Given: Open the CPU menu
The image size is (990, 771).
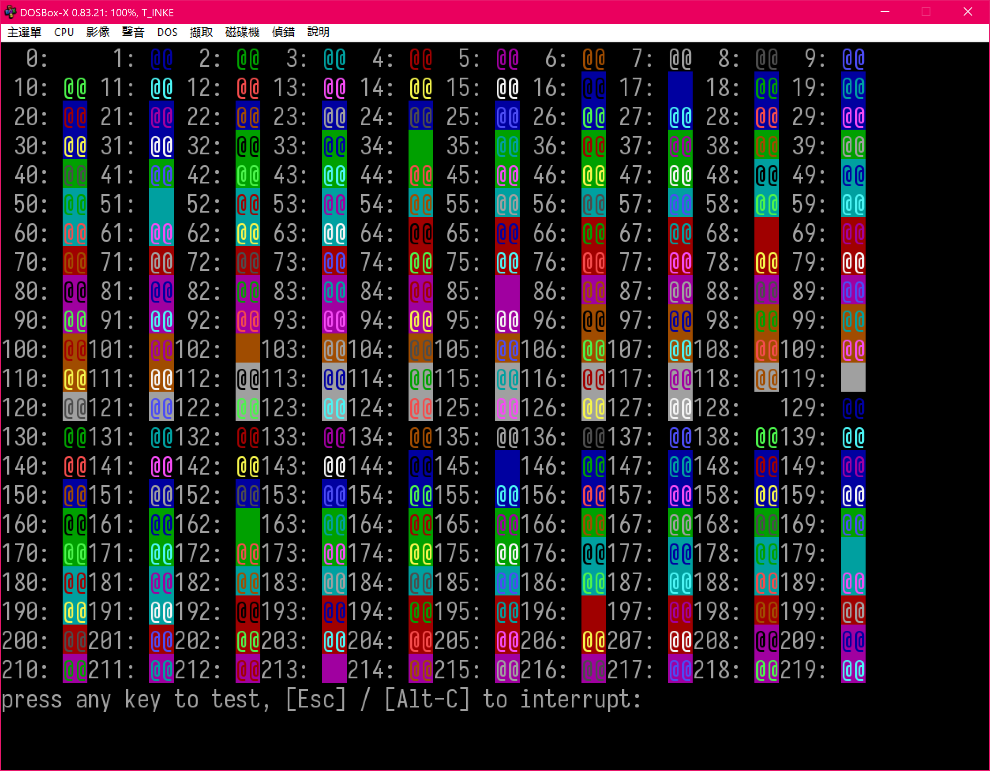Looking at the screenshot, I should tap(64, 32).
